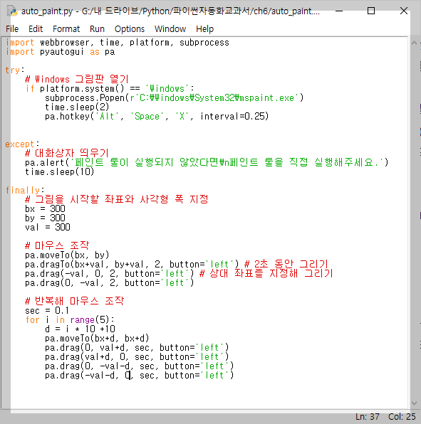This screenshot has width=421, height=424.
Task: Maximize the auto_paint.py window
Action: tap(371, 11)
